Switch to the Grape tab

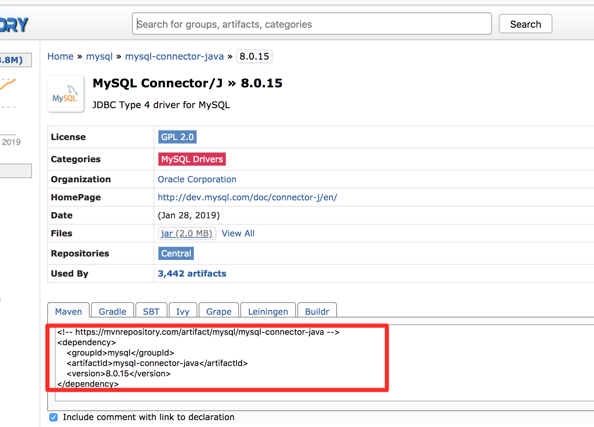pos(219,311)
